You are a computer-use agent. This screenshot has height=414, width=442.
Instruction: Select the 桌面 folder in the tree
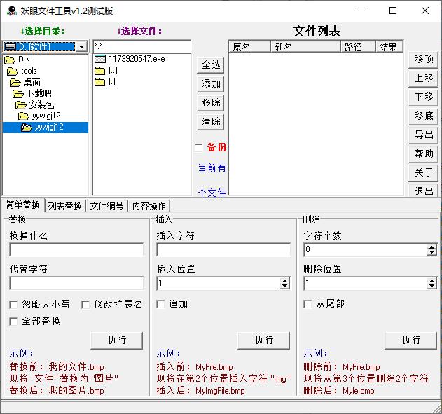(x=32, y=82)
